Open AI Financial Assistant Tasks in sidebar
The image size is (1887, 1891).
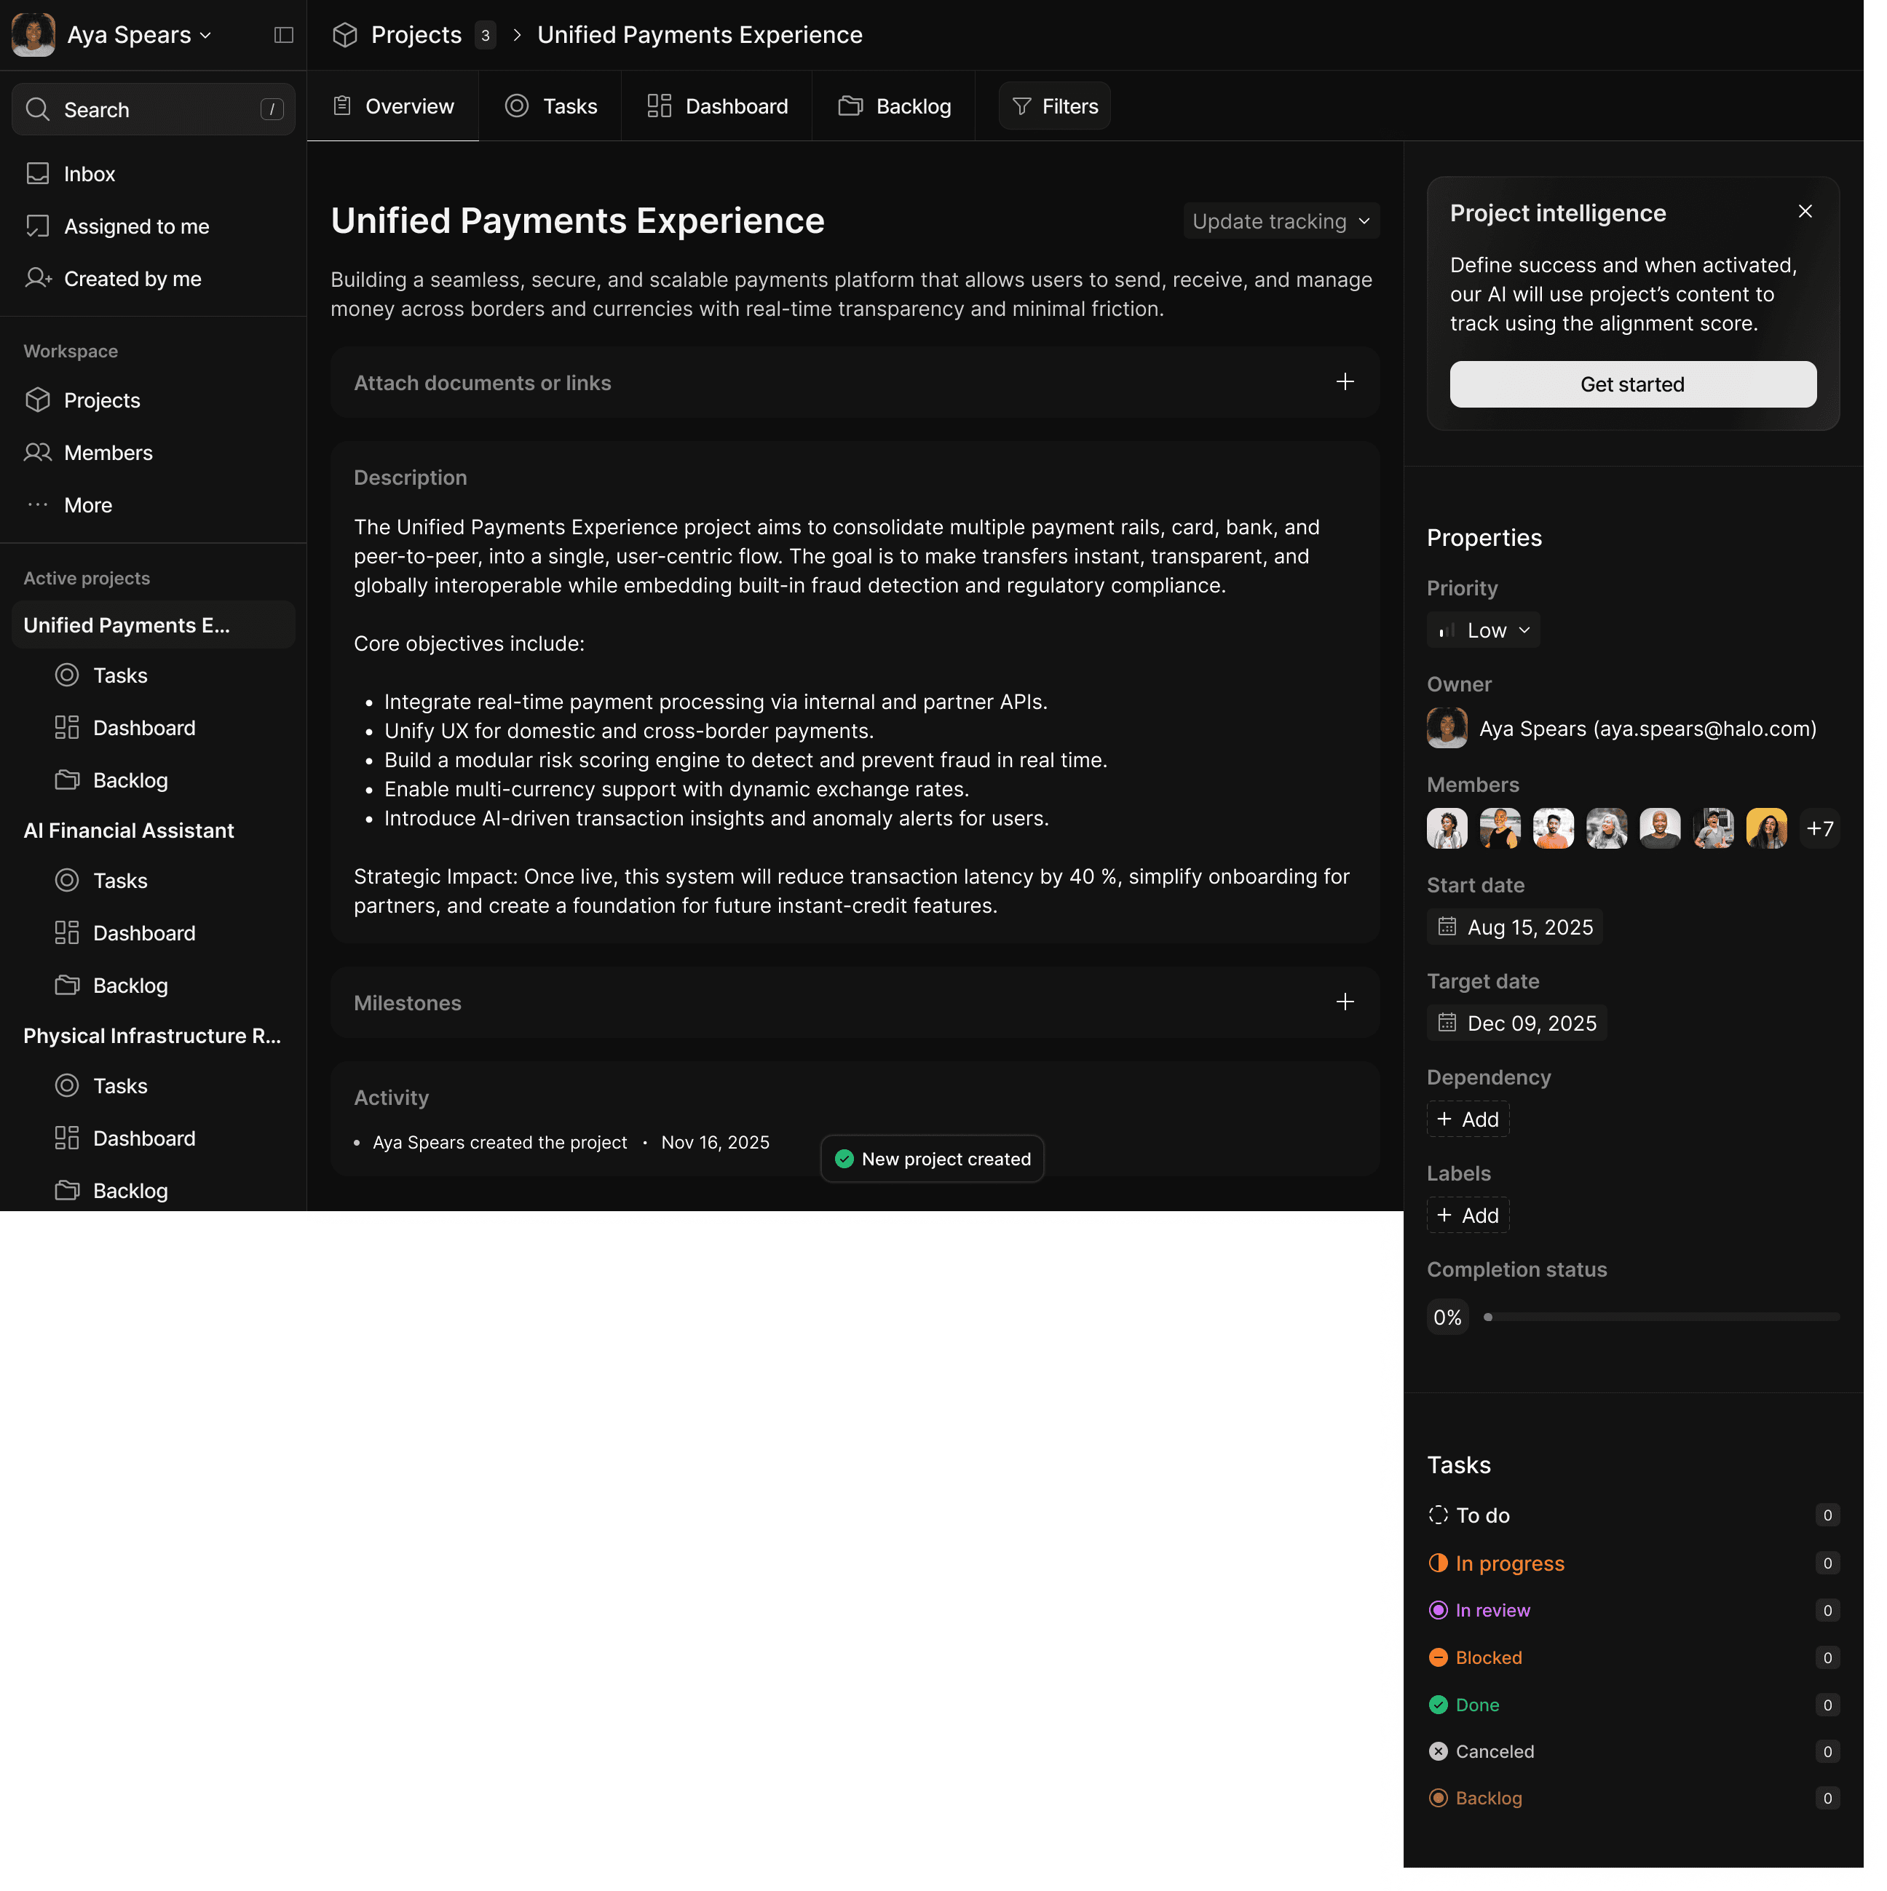point(119,881)
